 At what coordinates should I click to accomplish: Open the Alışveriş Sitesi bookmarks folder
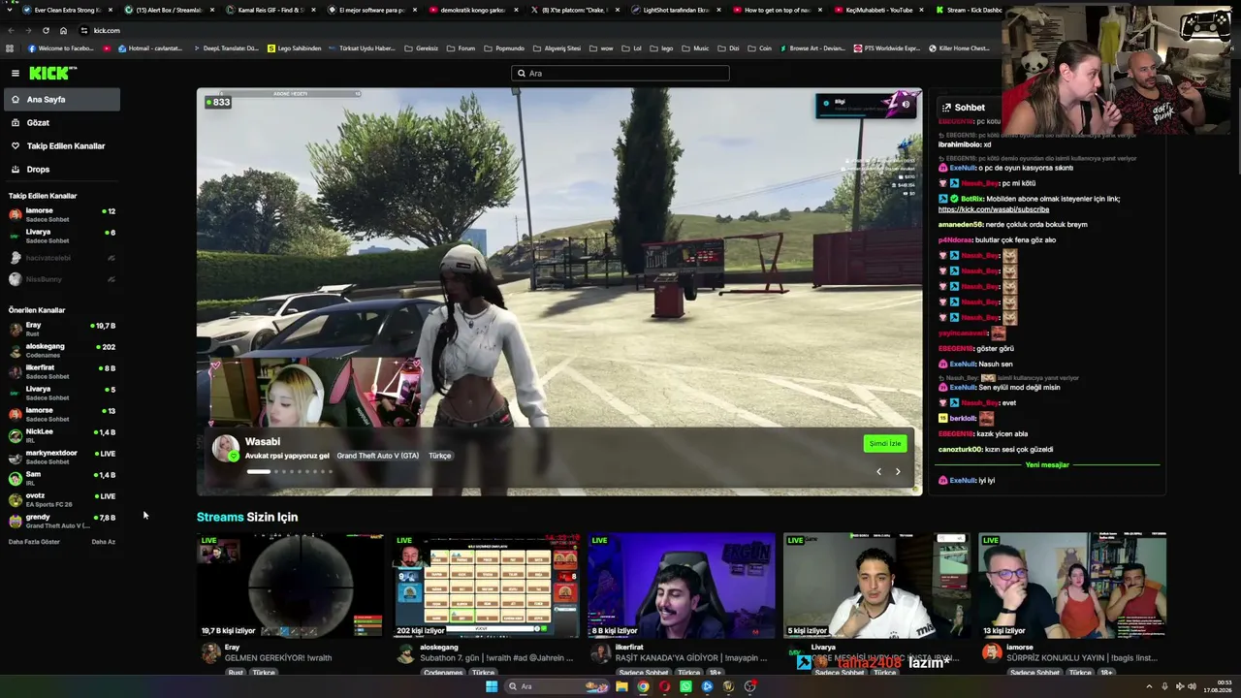pyautogui.click(x=557, y=48)
